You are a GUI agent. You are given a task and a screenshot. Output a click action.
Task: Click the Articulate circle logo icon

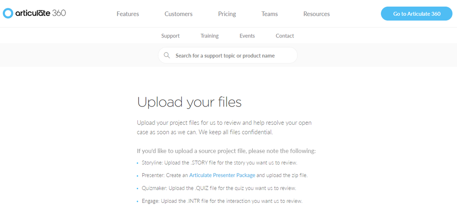[8, 13]
